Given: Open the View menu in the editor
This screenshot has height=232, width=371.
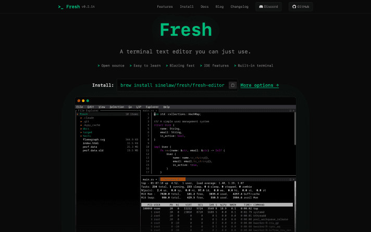Looking at the screenshot, I should click(102, 107).
